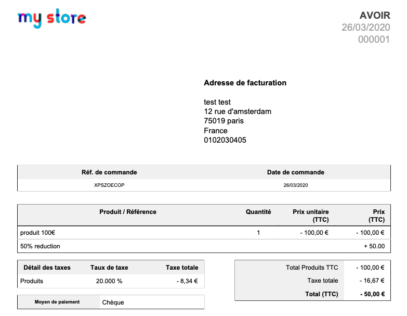Click the Produit / Référence column header
This screenshot has height=316, width=407.
128,212
